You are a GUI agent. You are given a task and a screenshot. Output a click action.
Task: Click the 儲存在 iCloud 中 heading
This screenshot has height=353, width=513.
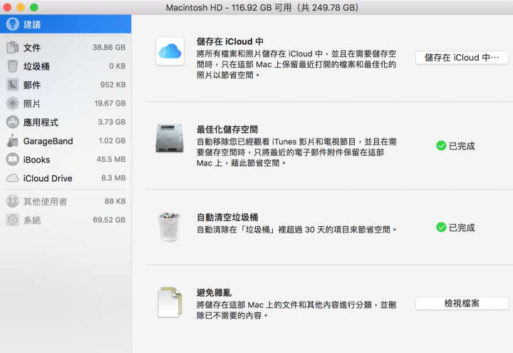[230, 41]
